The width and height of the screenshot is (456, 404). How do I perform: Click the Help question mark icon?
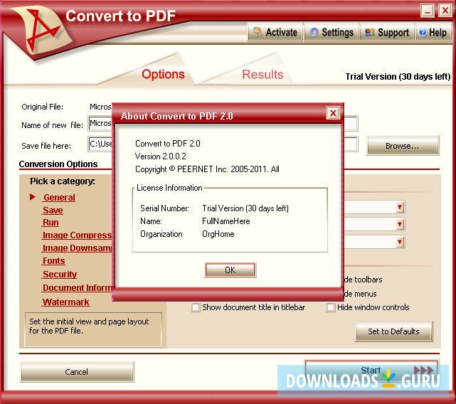coord(423,32)
